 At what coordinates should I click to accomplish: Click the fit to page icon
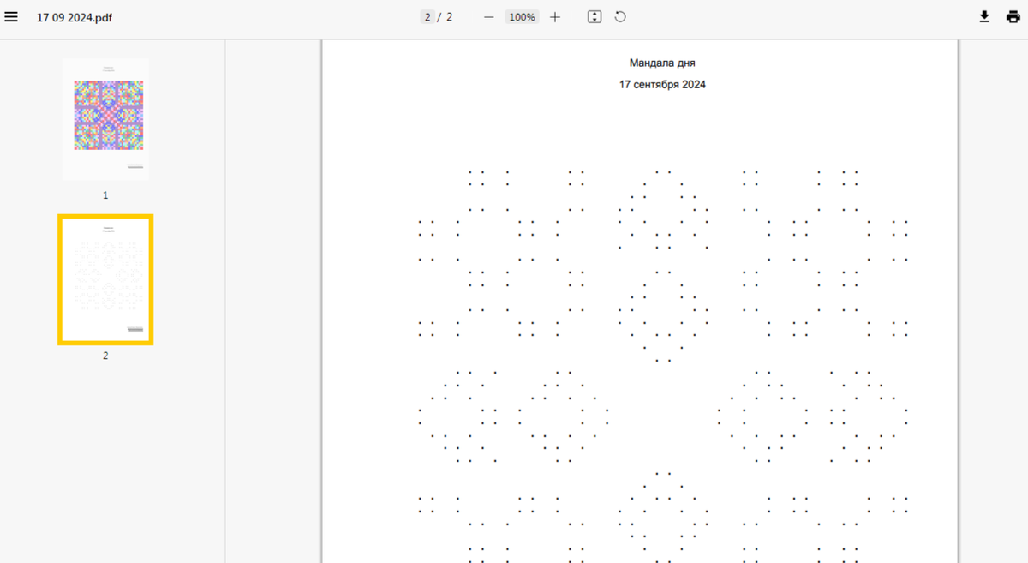595,17
